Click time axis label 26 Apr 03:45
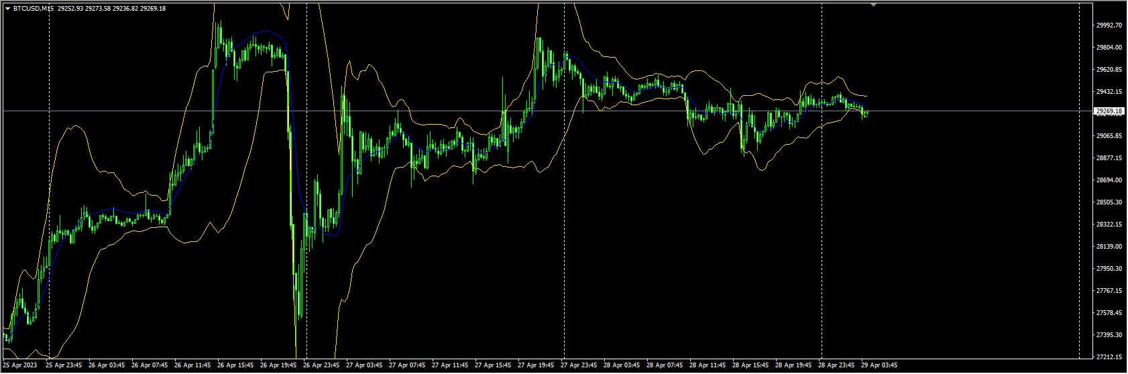The width and height of the screenshot is (1128, 374). 107,366
